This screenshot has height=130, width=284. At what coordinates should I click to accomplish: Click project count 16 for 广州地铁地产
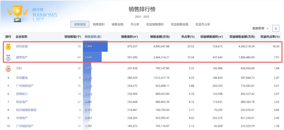tap(79, 86)
